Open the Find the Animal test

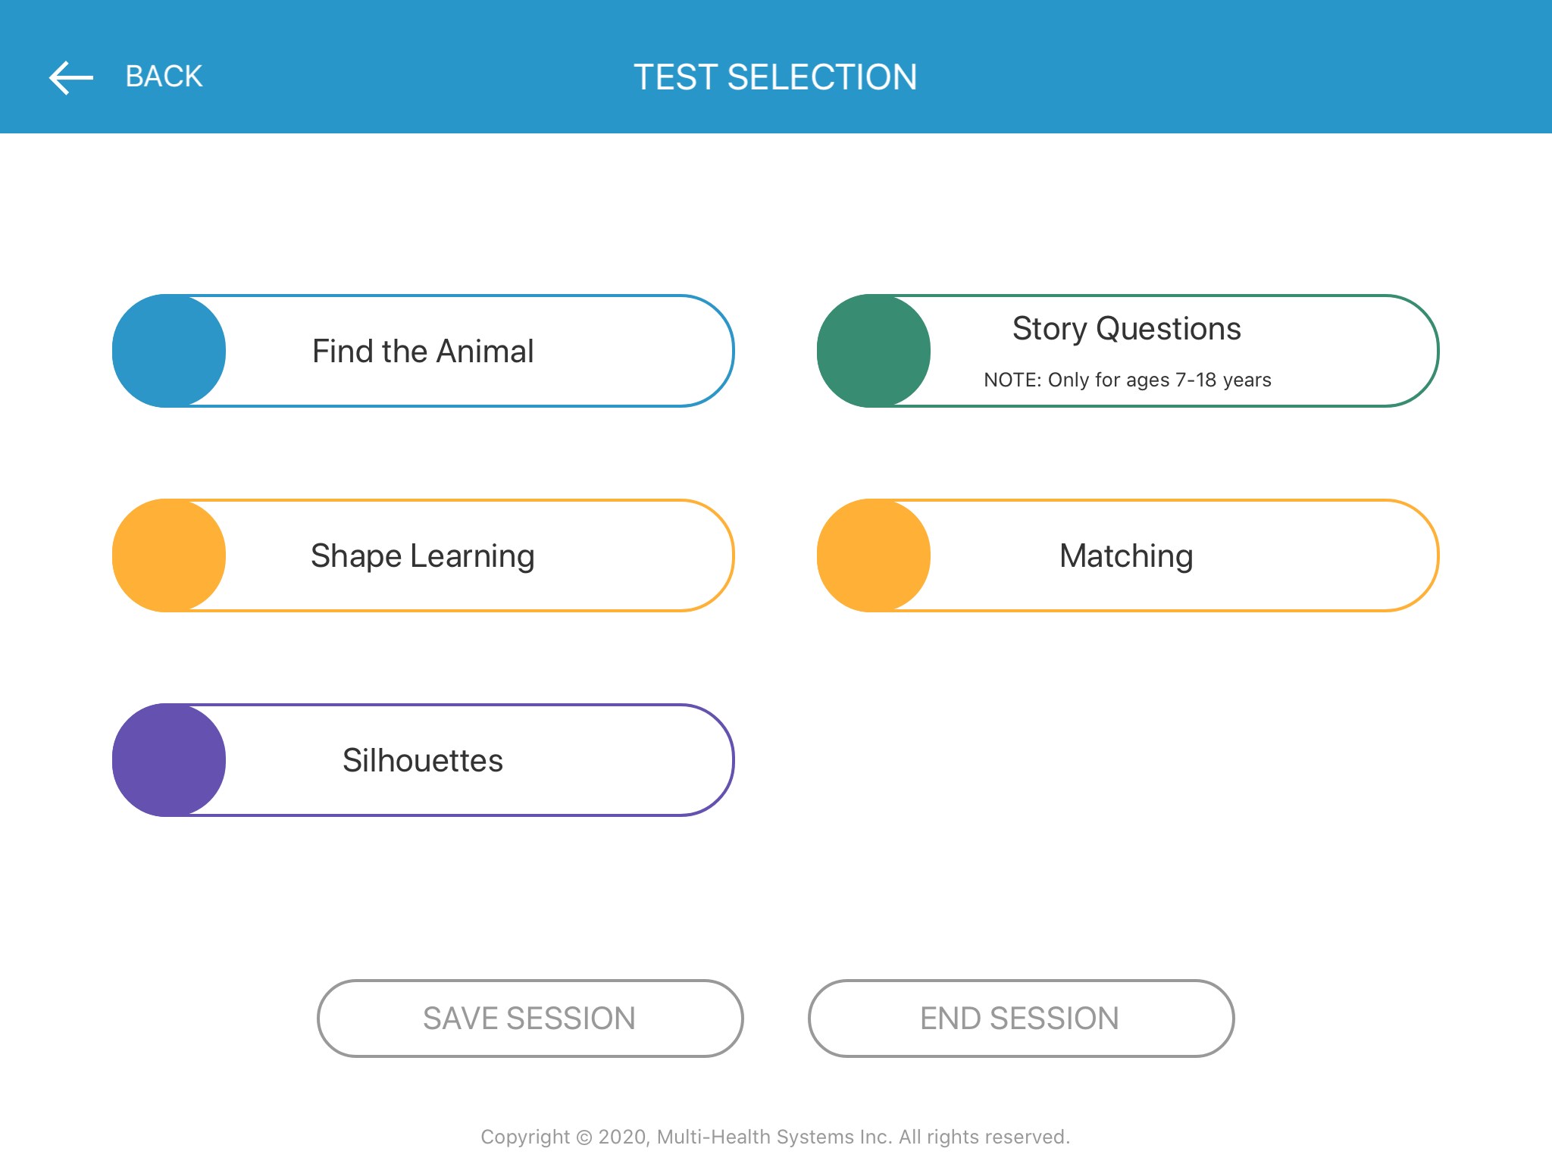(x=423, y=351)
